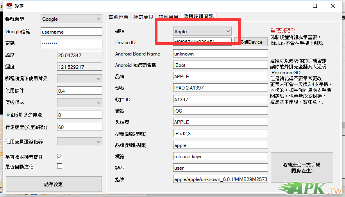Viewport: 345px width, 197px height.
Task: Click the Android Board Name field
Action: pos(220,54)
